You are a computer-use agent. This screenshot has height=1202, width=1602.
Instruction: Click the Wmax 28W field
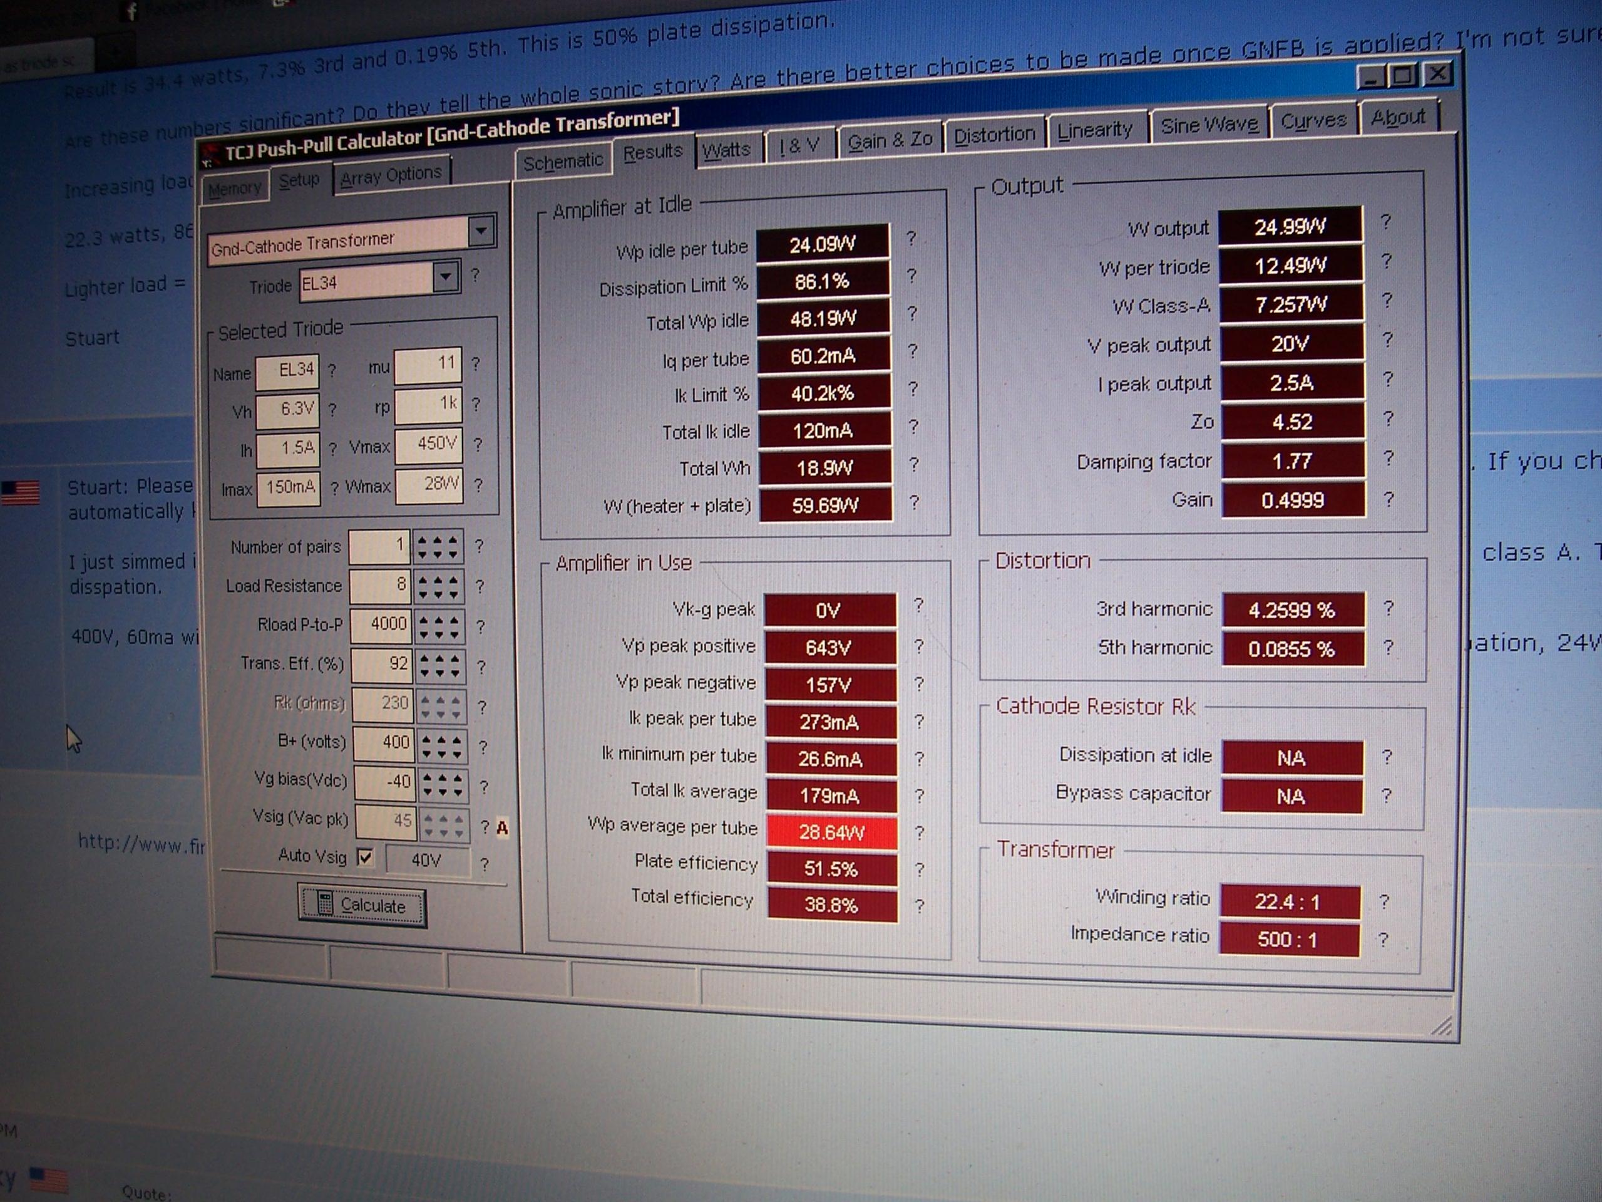tap(429, 485)
